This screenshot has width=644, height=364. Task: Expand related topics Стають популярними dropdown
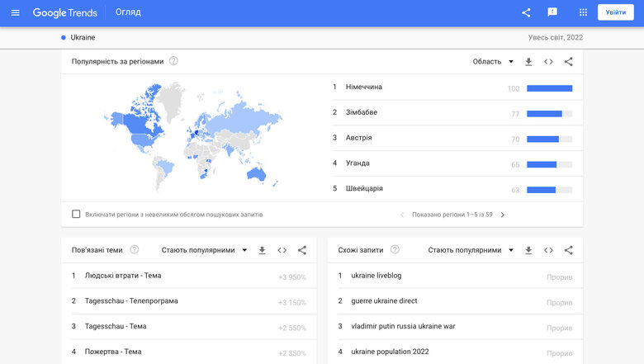coord(204,250)
